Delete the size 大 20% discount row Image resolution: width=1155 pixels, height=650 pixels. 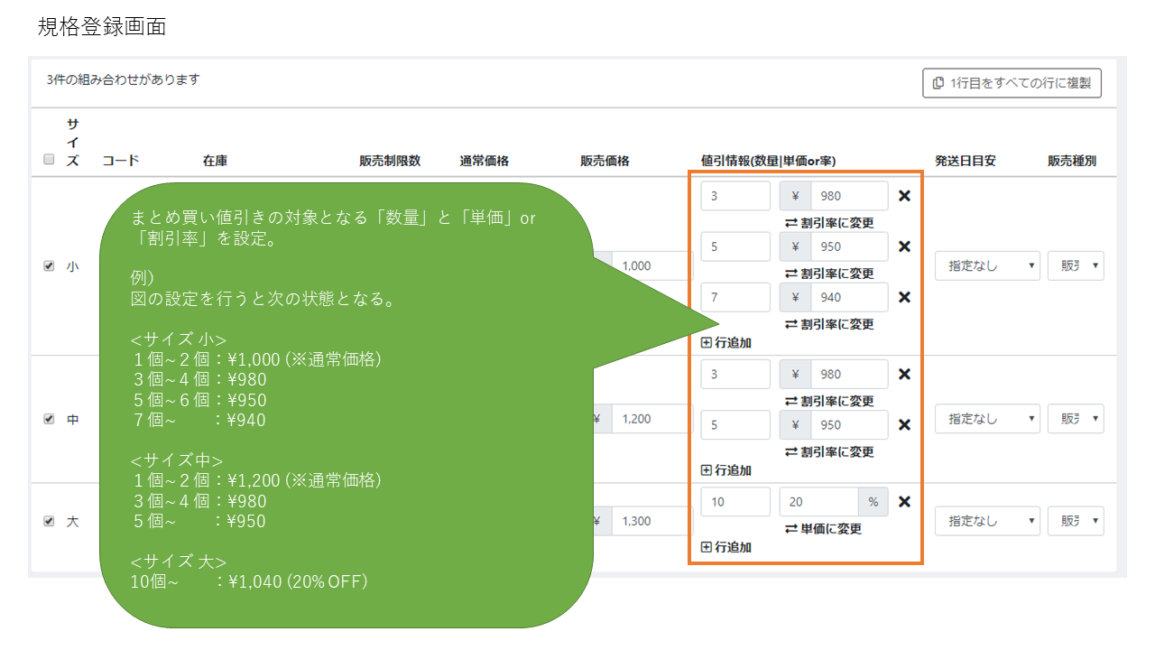904,502
